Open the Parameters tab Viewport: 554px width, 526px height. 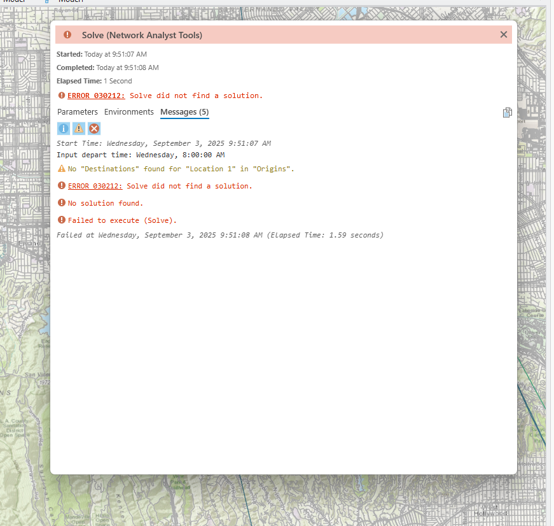point(78,112)
